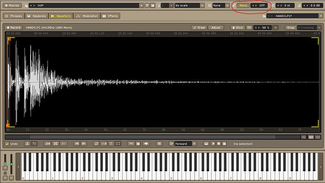This screenshot has height=183, width=325.
Task: Click the magnifier zoom icon by scrollbar
Action: point(303,137)
